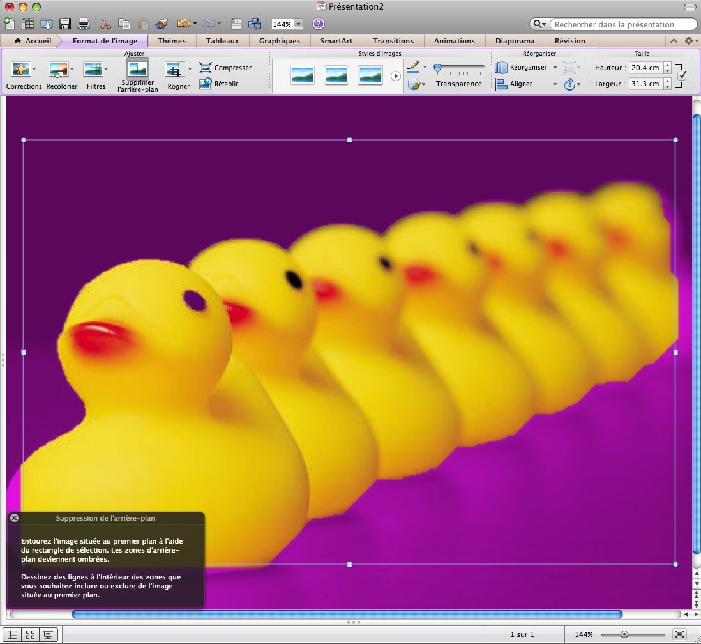Click the Redo arrow icon
701x644 pixels.
[x=208, y=23]
